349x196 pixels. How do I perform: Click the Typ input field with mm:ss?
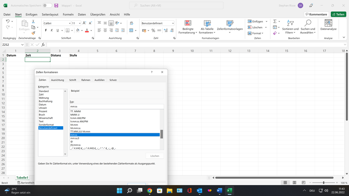[117, 107]
